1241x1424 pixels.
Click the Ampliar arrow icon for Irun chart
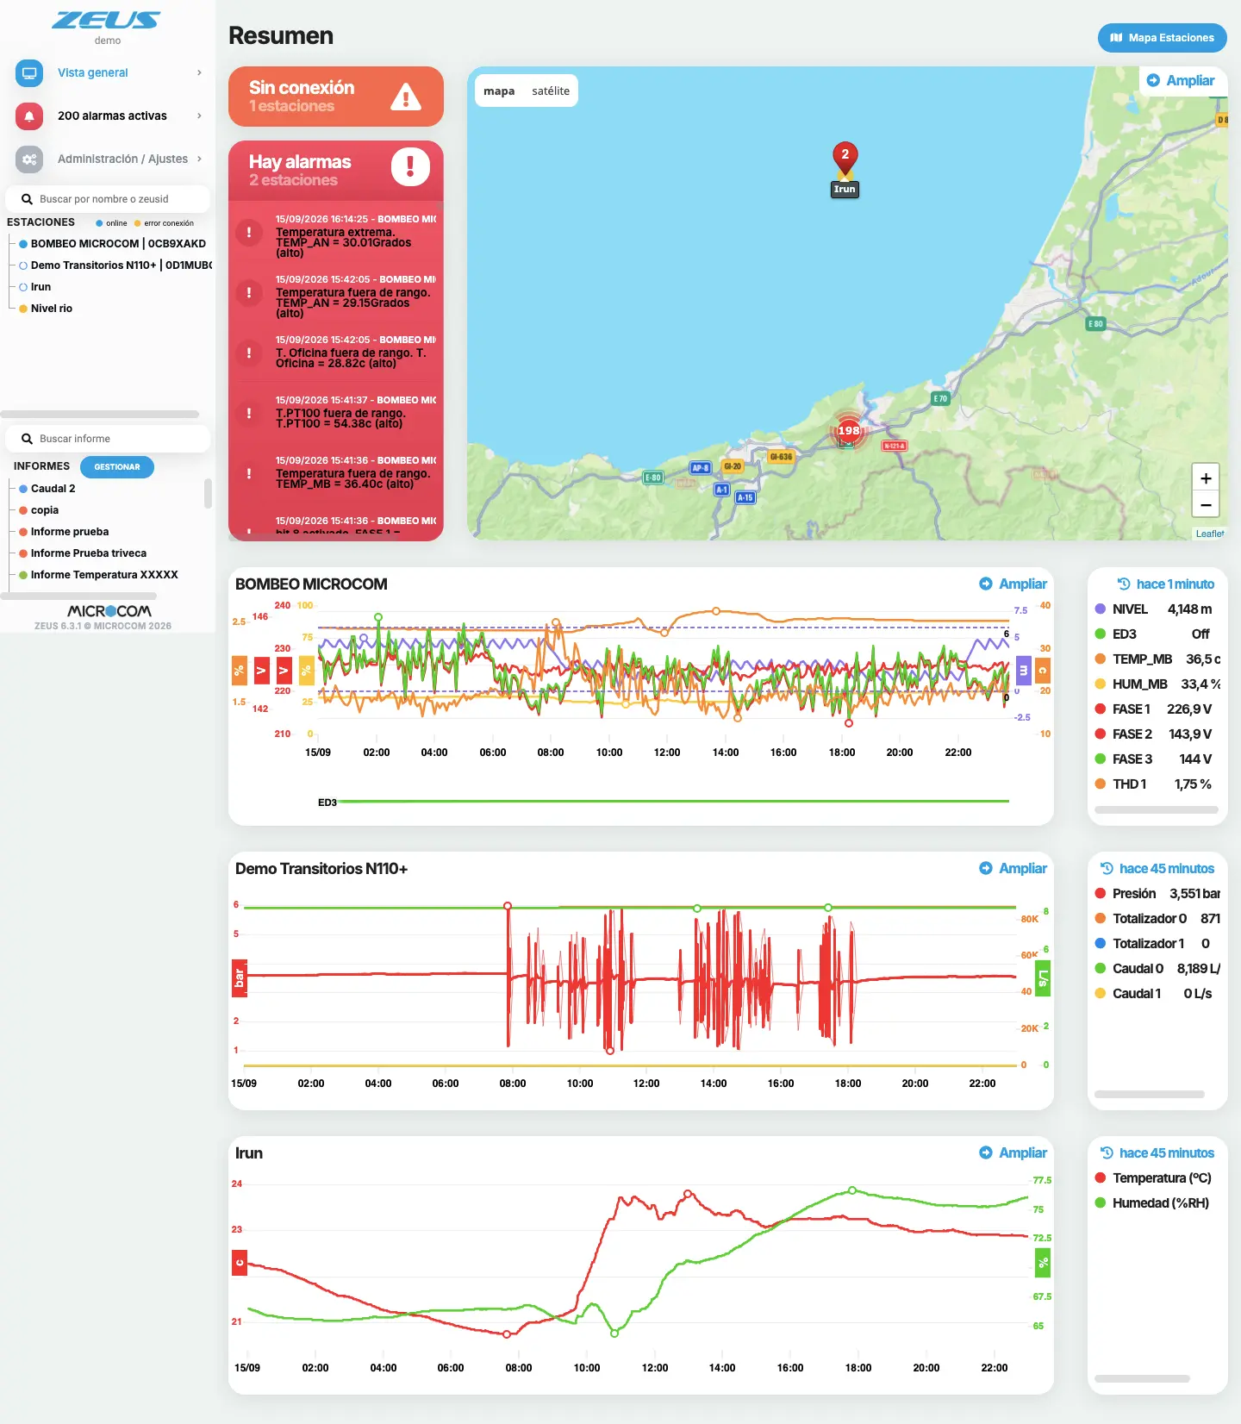click(986, 1152)
